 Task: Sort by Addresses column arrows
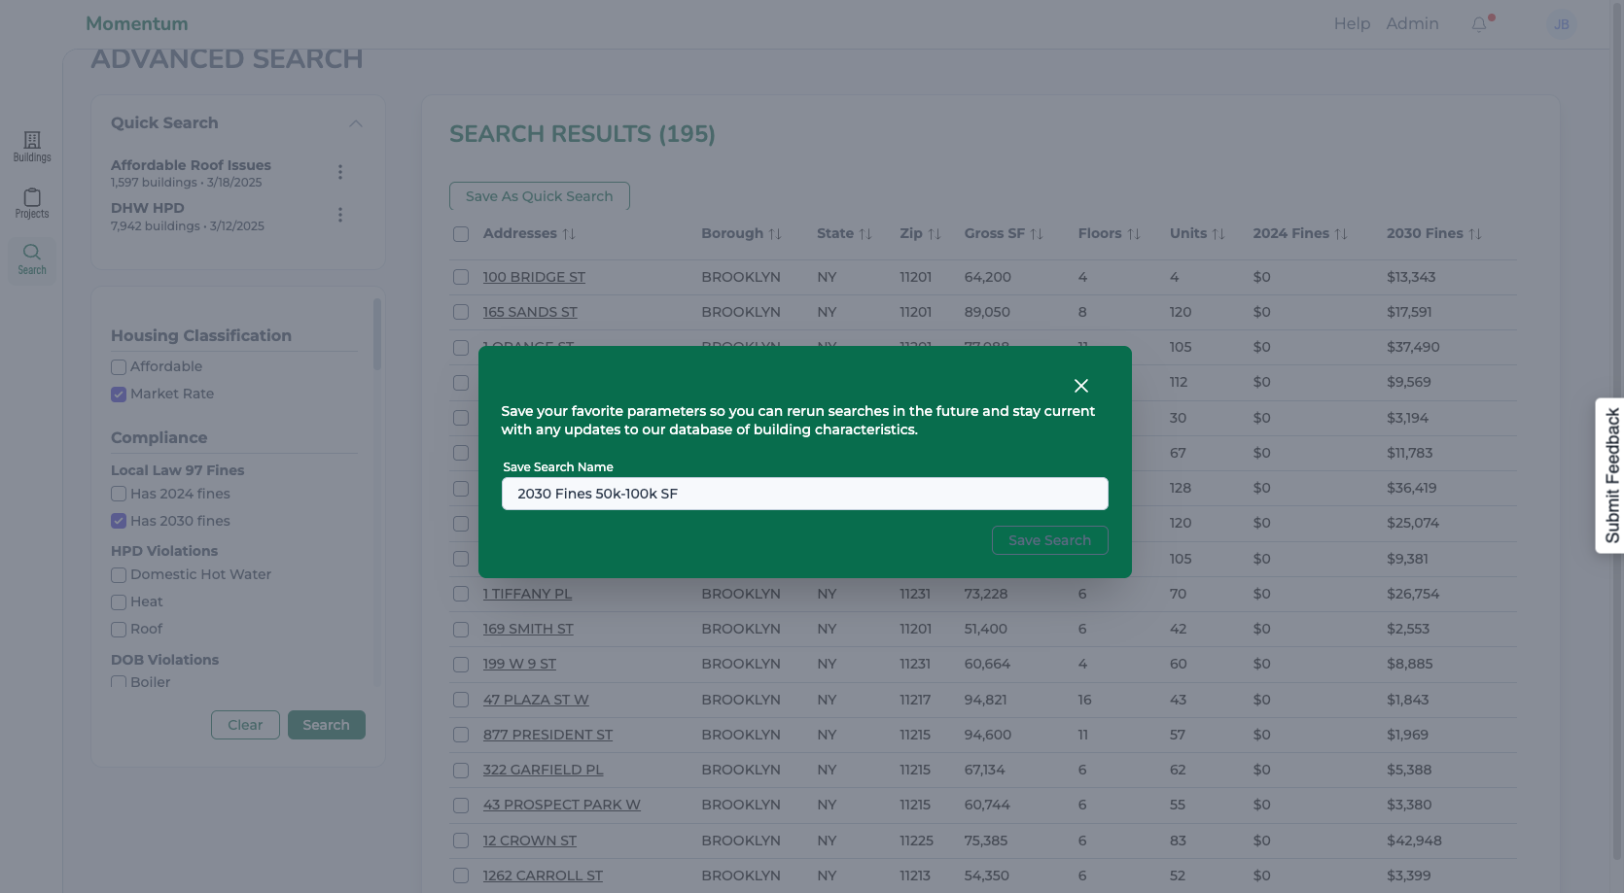click(569, 234)
